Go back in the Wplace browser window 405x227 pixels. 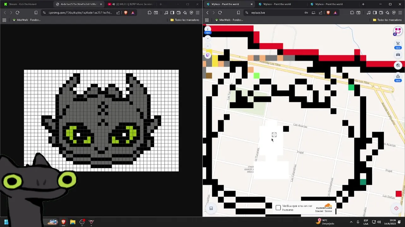[207, 13]
